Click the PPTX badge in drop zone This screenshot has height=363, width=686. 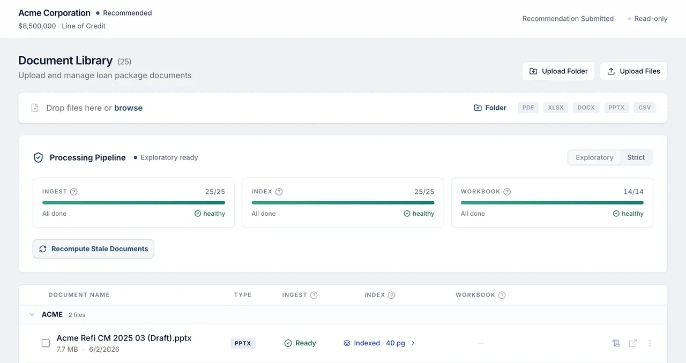click(616, 108)
